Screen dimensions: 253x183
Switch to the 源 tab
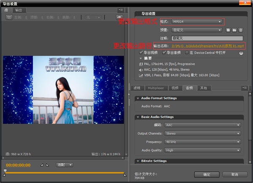pyautogui.click(x=6, y=10)
